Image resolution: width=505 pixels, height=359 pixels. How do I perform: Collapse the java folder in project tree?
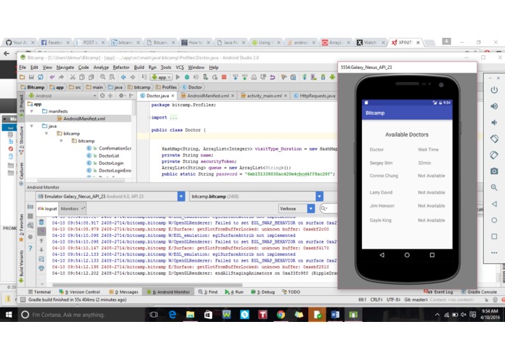(32, 126)
